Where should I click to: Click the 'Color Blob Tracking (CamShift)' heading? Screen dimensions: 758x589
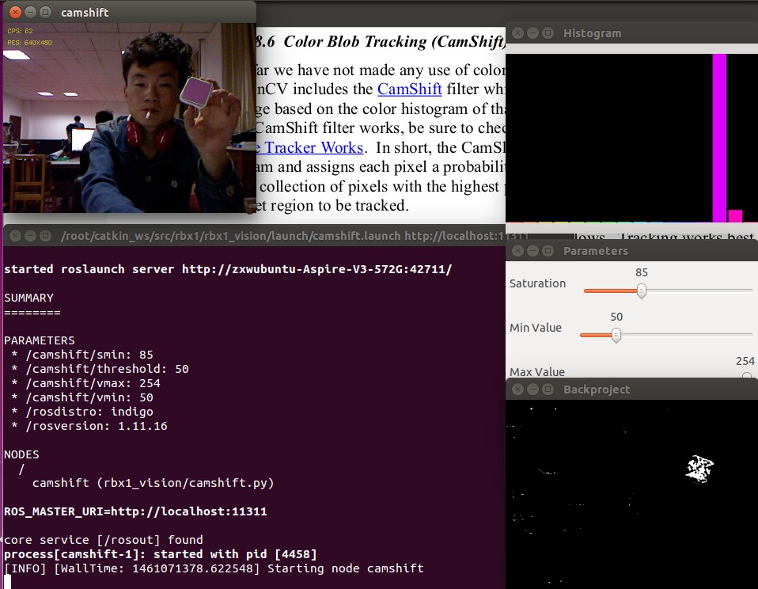[395, 42]
